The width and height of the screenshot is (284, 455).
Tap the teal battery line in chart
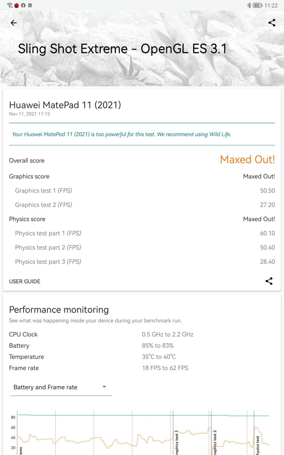[144, 415]
